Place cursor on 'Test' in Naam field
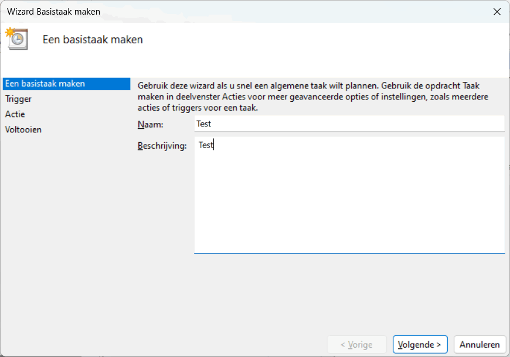The width and height of the screenshot is (510, 357). [204, 123]
